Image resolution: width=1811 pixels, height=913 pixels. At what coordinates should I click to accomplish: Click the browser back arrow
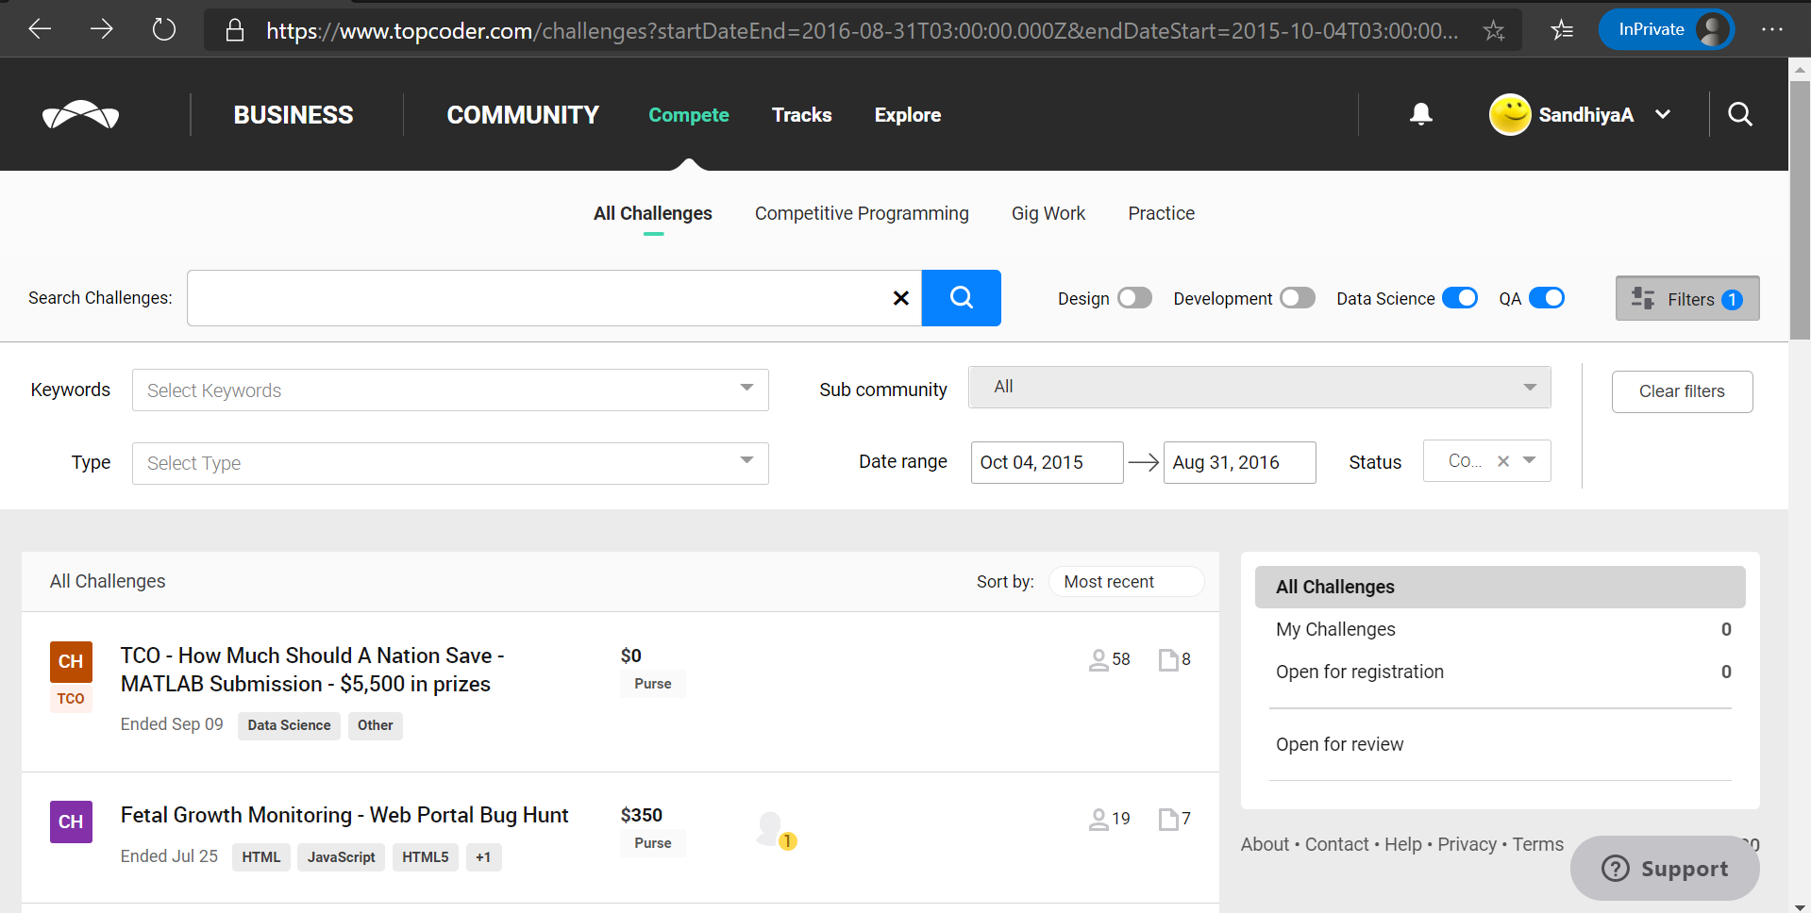tap(40, 29)
